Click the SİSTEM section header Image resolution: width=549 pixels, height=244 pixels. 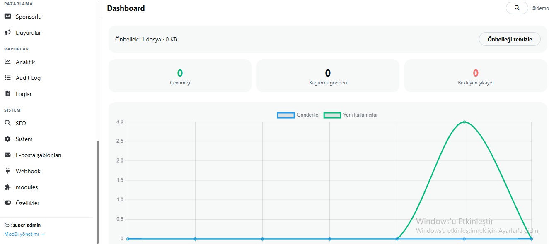pos(12,110)
